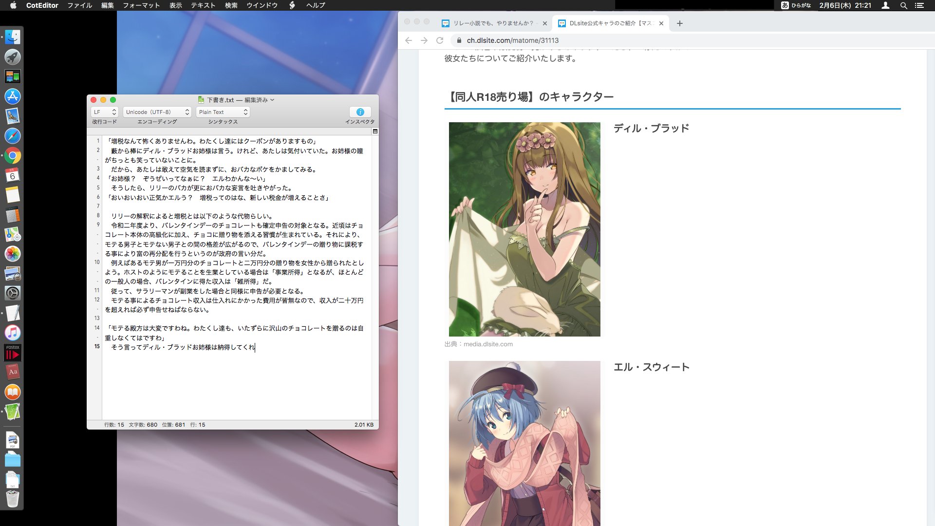The height and width of the screenshot is (526, 935).
Task: Open the フォーマット menu
Action: pyautogui.click(x=141, y=5)
